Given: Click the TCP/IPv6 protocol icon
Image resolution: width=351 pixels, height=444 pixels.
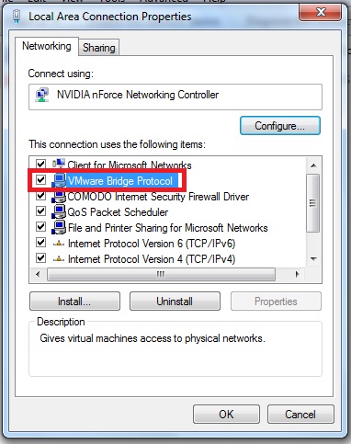Looking at the screenshot, I should [x=59, y=244].
